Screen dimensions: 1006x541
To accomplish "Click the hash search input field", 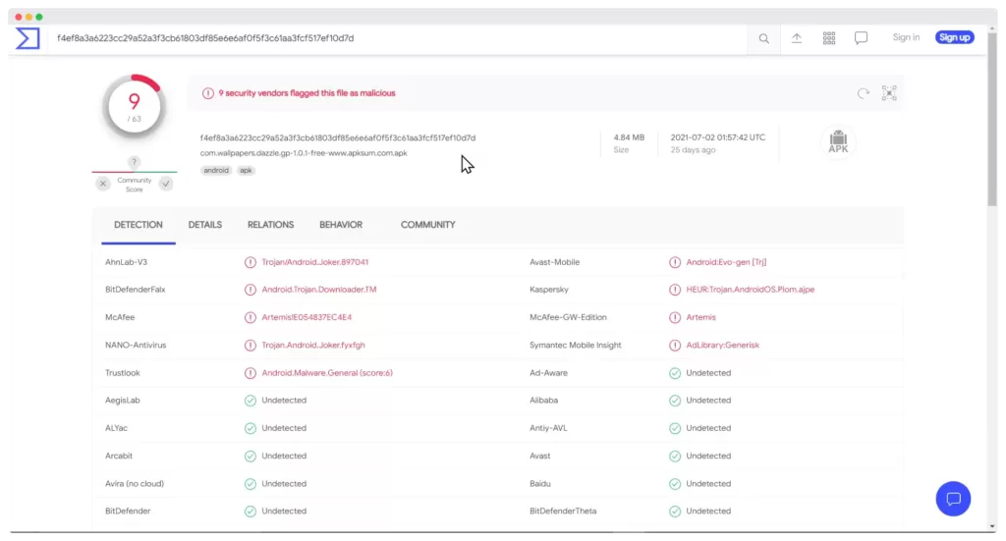I will (398, 38).
